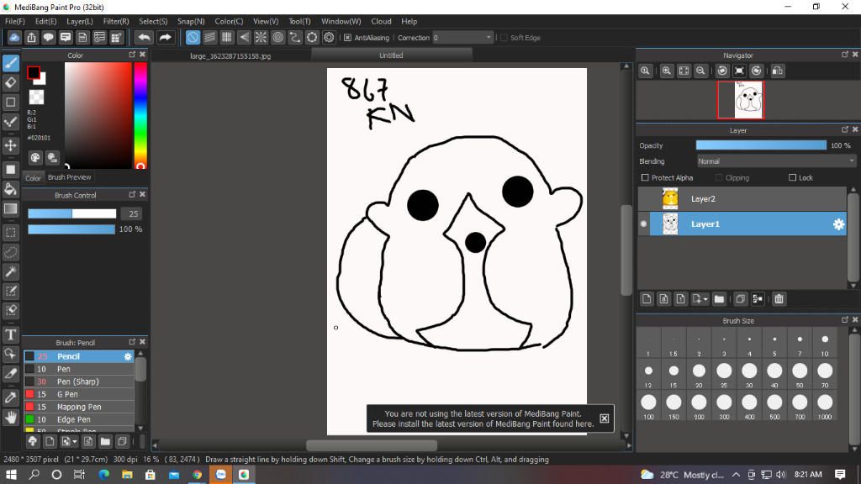Viewport: 861px width, 484px height.
Task: Toggle AntiAliasing checkbox
Action: 347,38
